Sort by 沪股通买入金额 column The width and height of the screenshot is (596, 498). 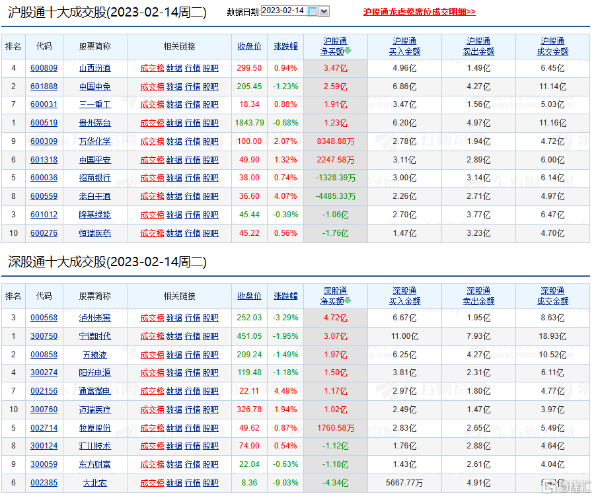[x=404, y=46]
